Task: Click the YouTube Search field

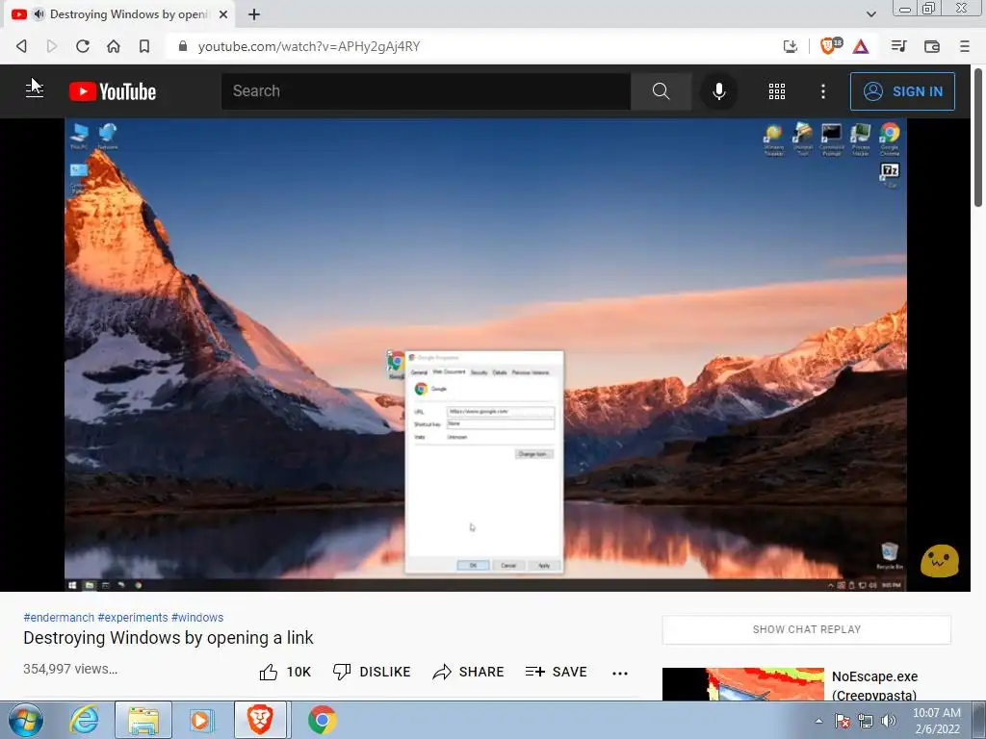Action: point(426,91)
